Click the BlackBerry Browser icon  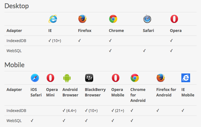click(89, 78)
